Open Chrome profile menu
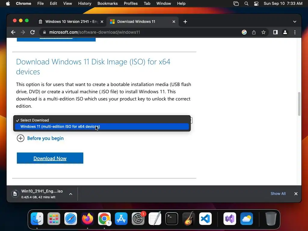This screenshot has height=231, width=308. pos(285,32)
